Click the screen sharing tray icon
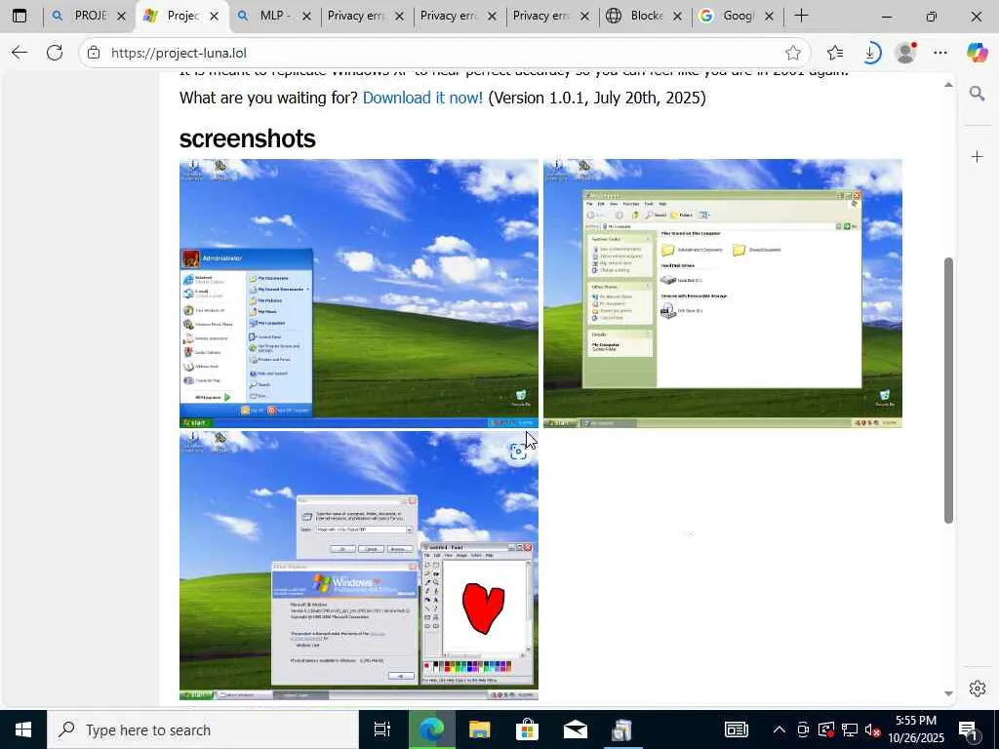Viewport: 999px width, 749px height. click(826, 729)
